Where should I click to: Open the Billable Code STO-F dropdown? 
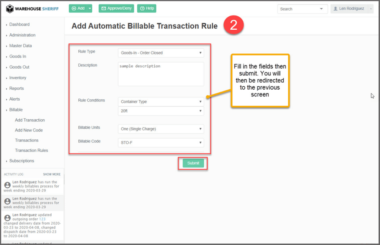tap(161, 143)
